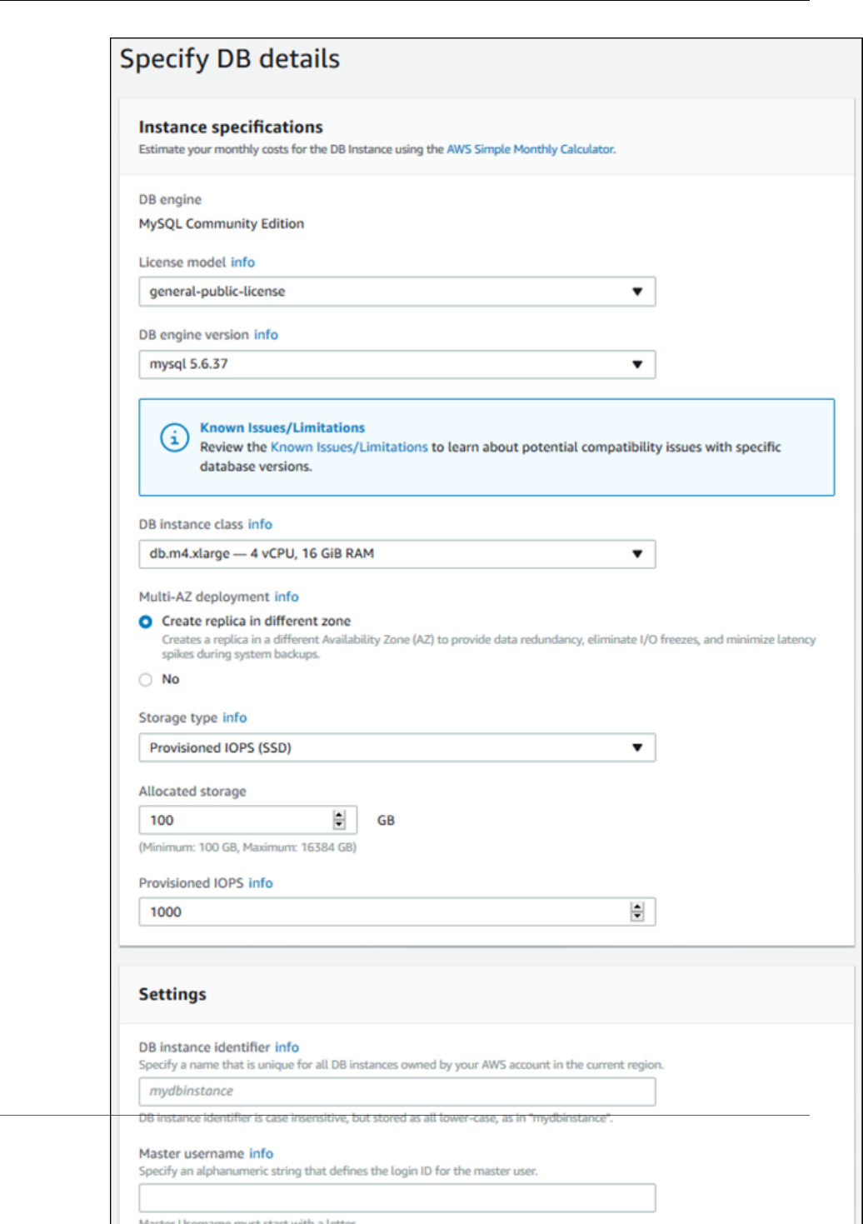The width and height of the screenshot is (863, 1224).
Task: Click Storage type info link
Action: point(235,717)
